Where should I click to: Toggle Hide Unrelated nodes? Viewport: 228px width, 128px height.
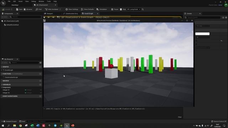point(51,9)
